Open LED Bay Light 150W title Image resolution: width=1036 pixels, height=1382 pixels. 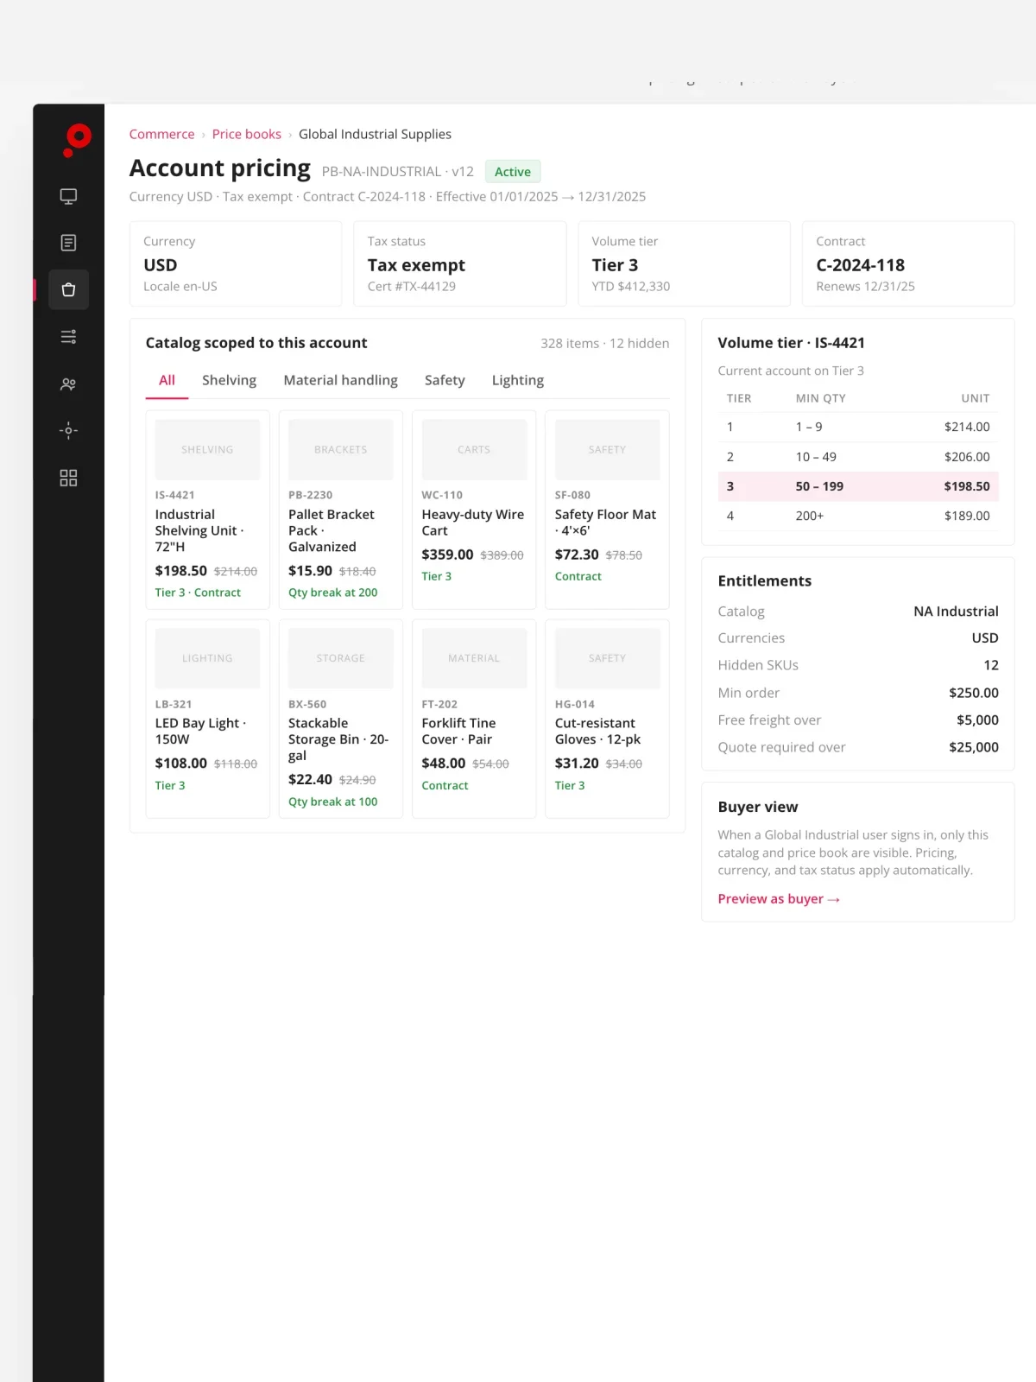click(x=200, y=731)
